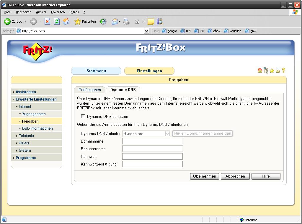The image size is (302, 224).
Task: Click the Abbrechen button
Action: (235, 176)
